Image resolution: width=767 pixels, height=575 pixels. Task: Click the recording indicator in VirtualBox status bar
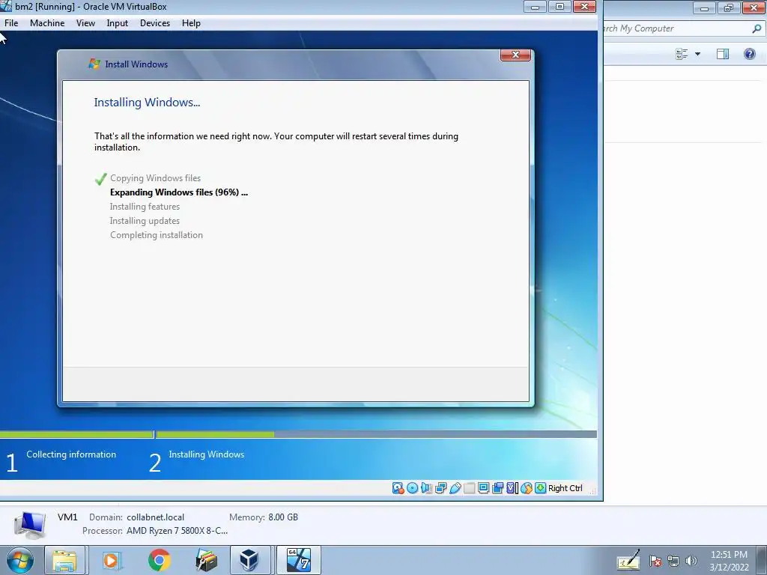pos(497,488)
